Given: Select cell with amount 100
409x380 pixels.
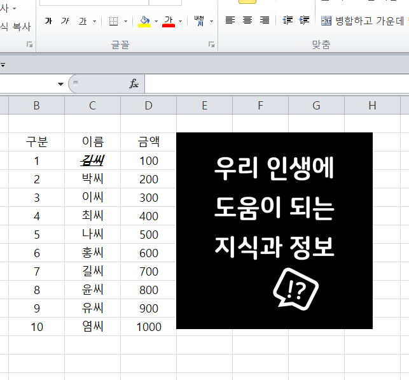Looking at the screenshot, I should 148,160.
